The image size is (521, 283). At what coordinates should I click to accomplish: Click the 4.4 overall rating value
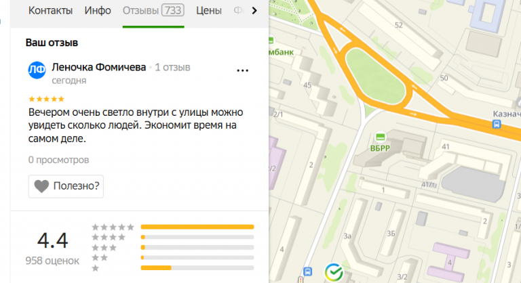click(52, 240)
